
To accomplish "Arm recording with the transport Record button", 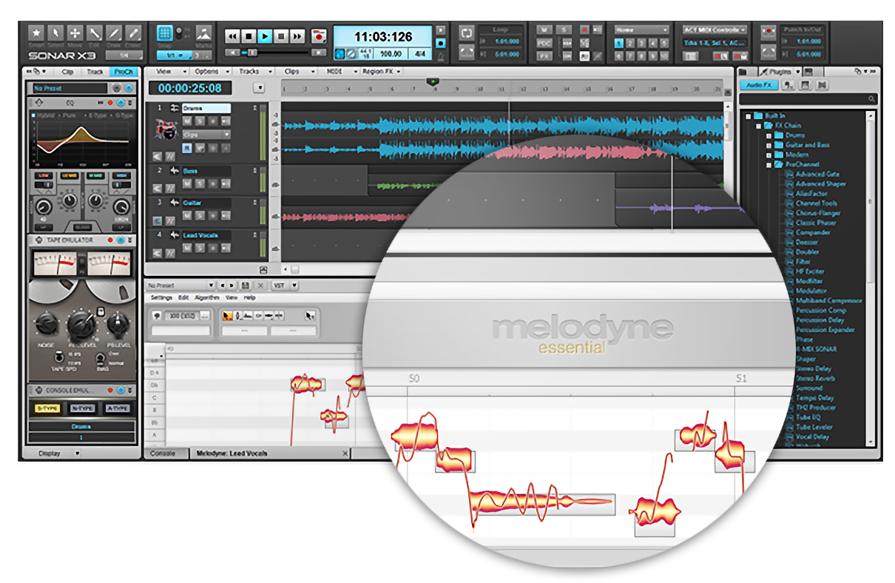I will [x=319, y=36].
